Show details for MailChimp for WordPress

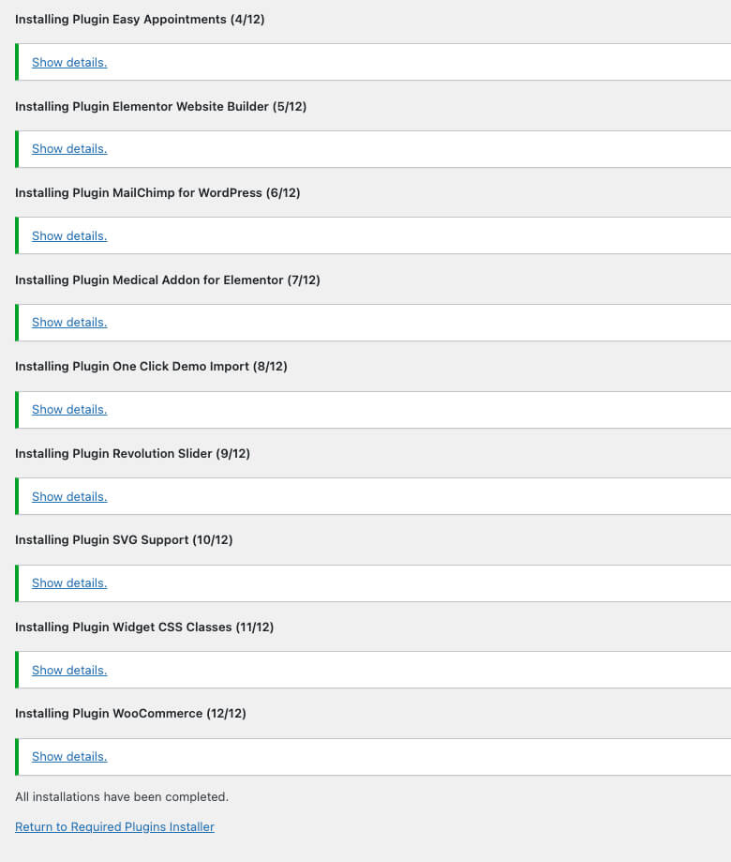click(x=69, y=235)
